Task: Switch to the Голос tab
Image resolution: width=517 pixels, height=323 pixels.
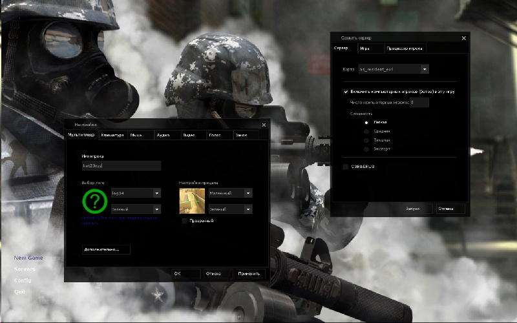Action: click(220, 135)
